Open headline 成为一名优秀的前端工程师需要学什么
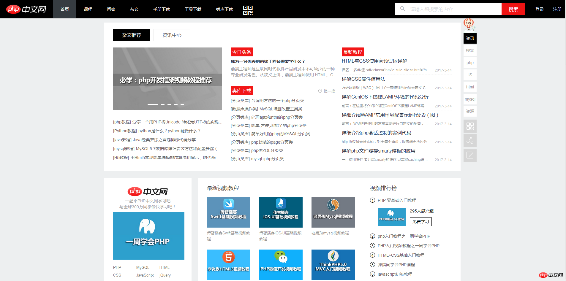The height and width of the screenshot is (281, 566). [268, 61]
